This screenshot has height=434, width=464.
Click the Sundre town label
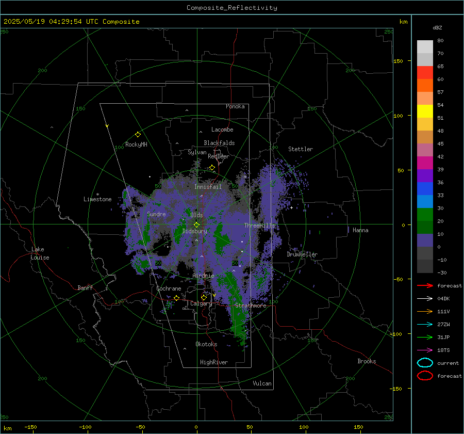coord(156,214)
